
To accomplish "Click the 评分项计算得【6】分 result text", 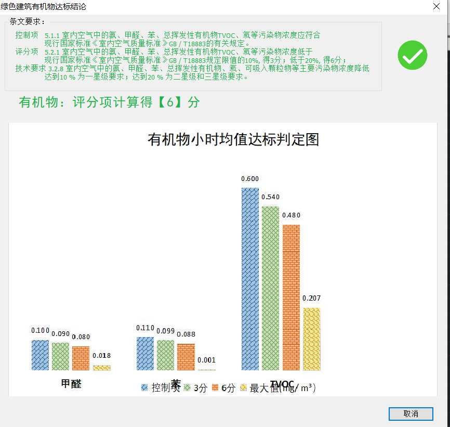I will (109, 102).
